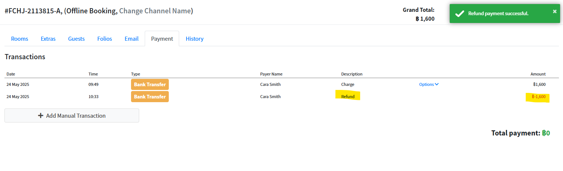This screenshot has width=563, height=171.
Task: Click the highlighted ฿-1,600 refund amount
Action: click(539, 97)
